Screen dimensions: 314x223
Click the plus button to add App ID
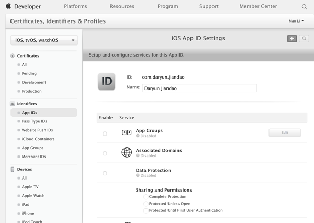tap(292, 39)
